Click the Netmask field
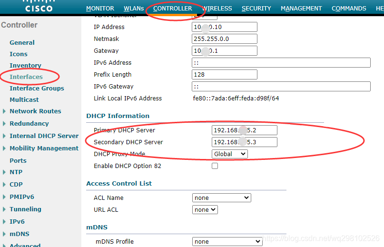The image size is (384, 247). pyautogui.click(x=225, y=39)
